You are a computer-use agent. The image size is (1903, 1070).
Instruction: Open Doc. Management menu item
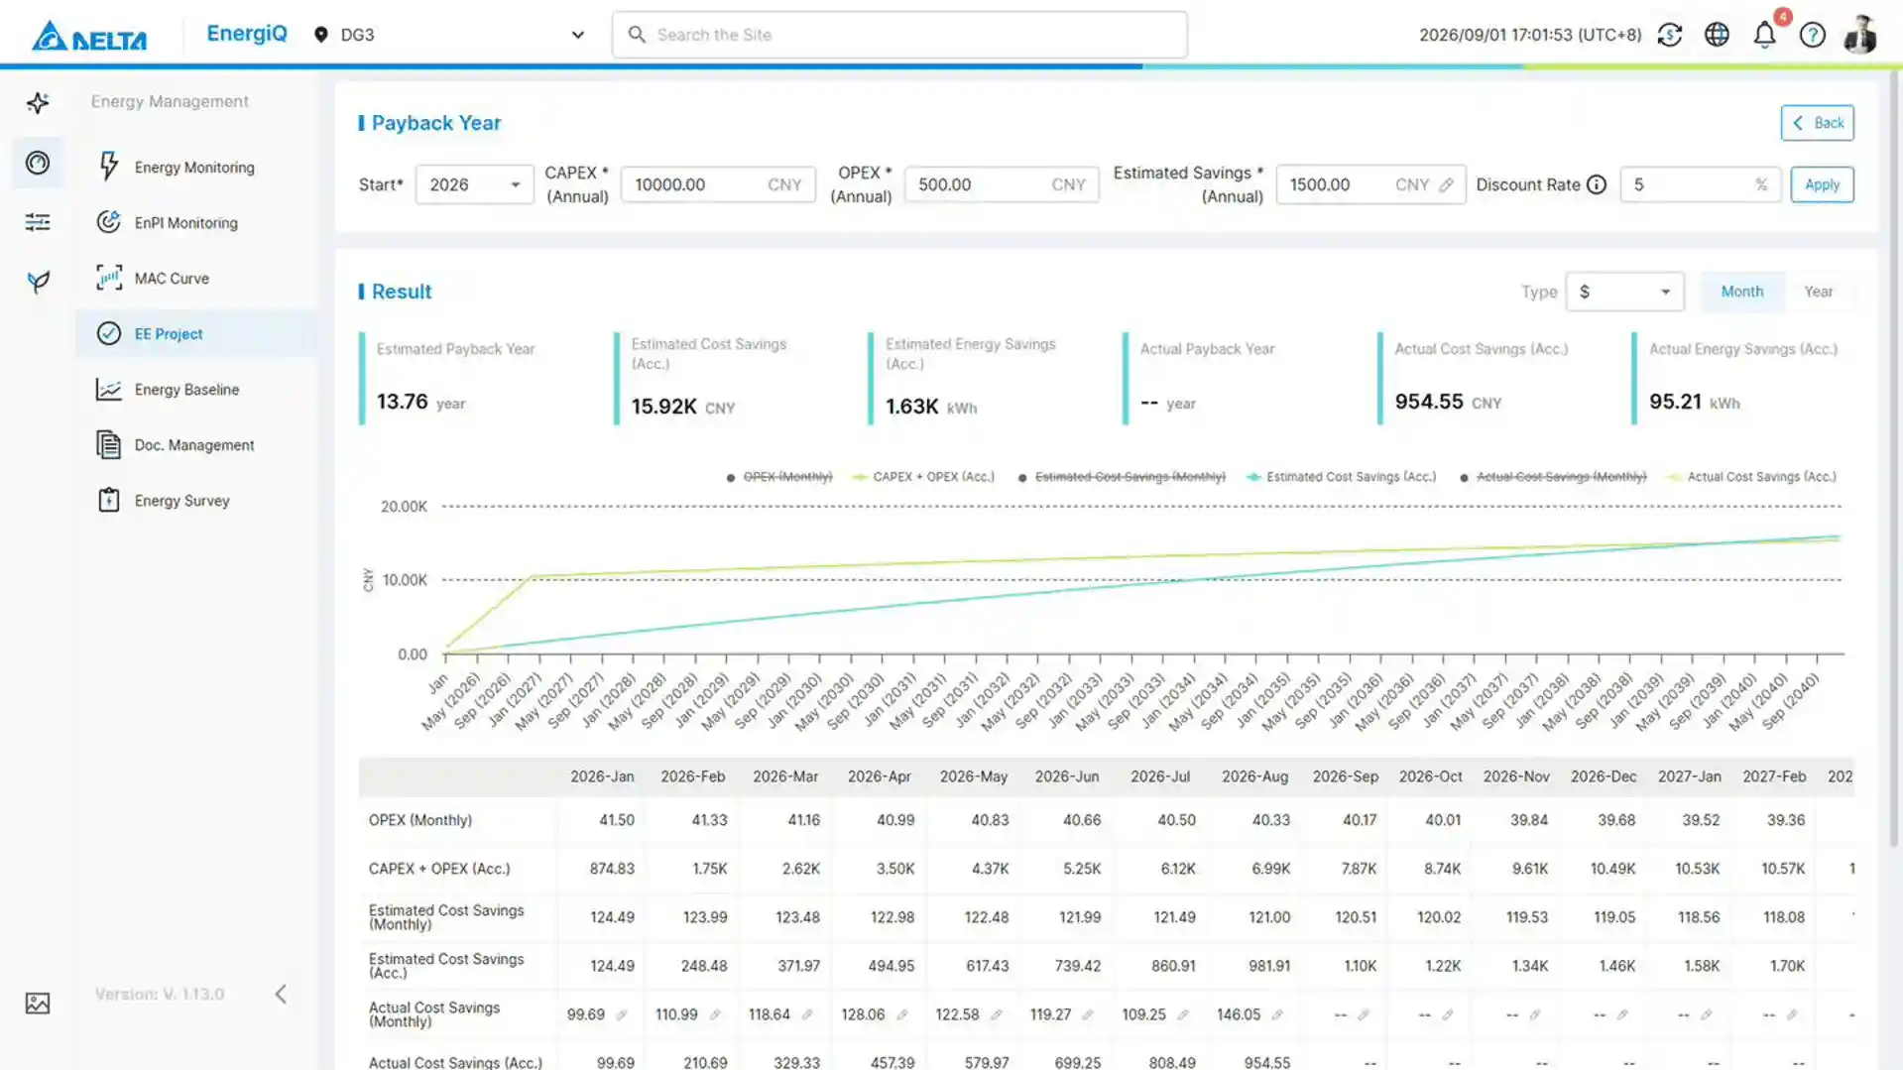196,444
